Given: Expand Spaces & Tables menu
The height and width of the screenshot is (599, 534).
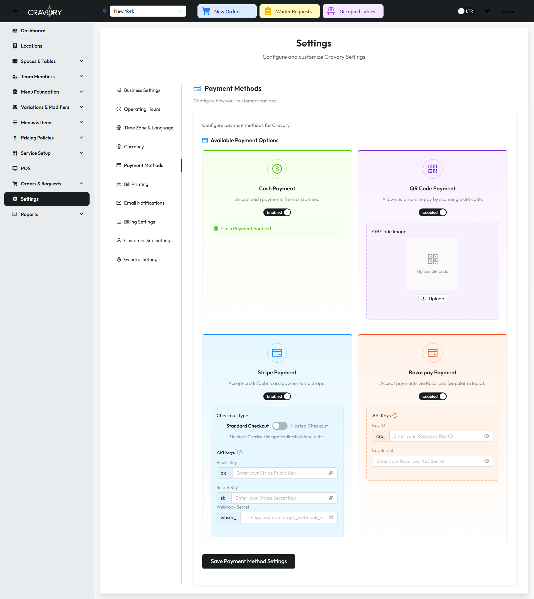Looking at the screenshot, I should [x=81, y=61].
